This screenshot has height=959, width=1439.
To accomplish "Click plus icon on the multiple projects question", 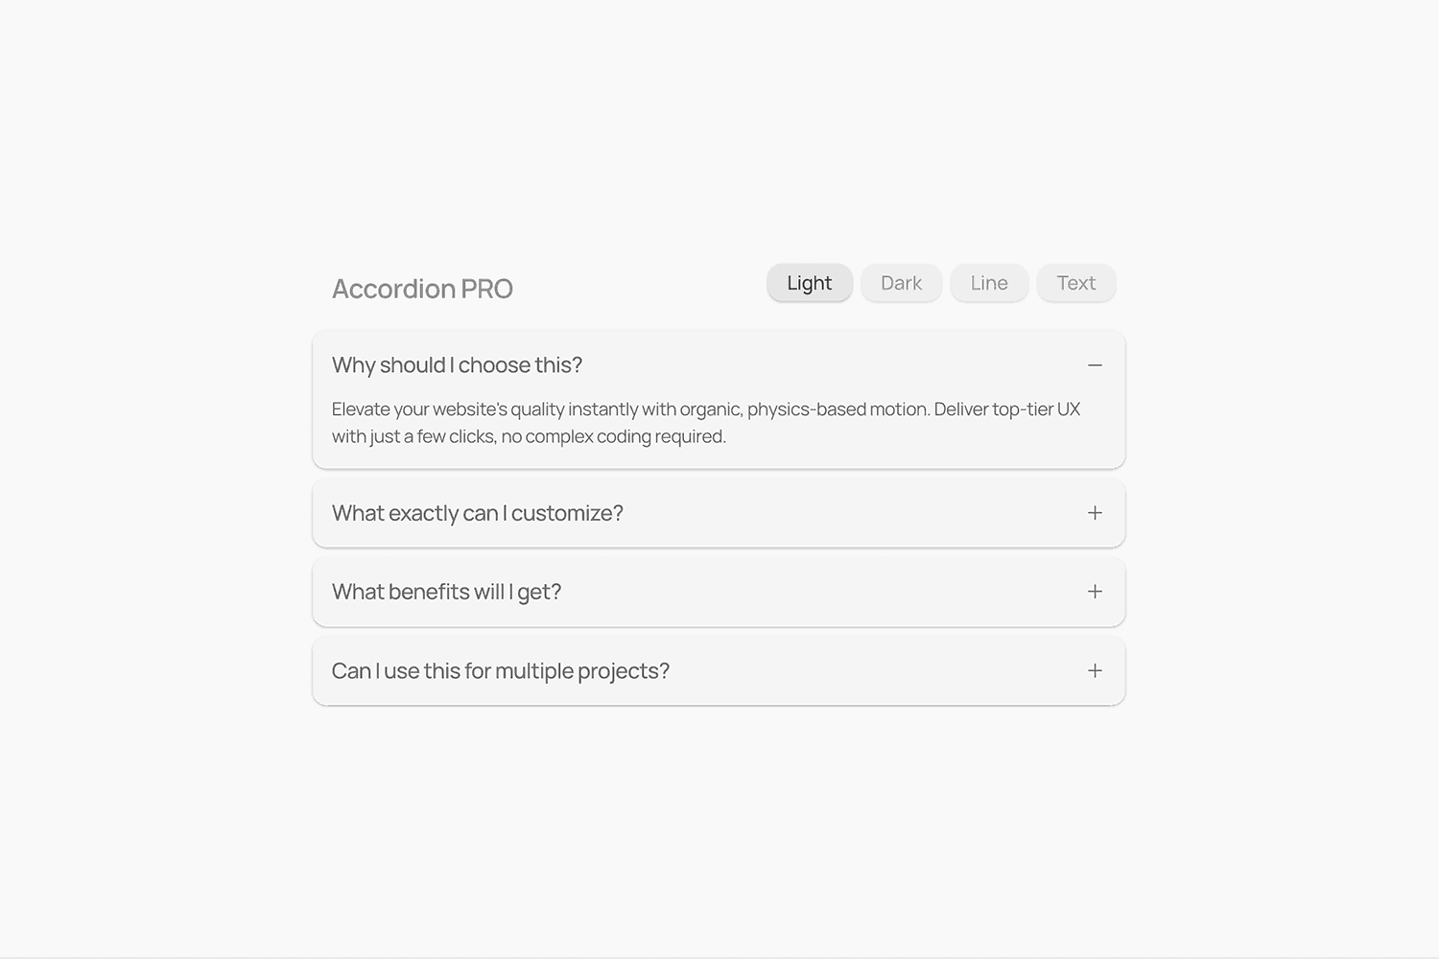I will coord(1095,670).
